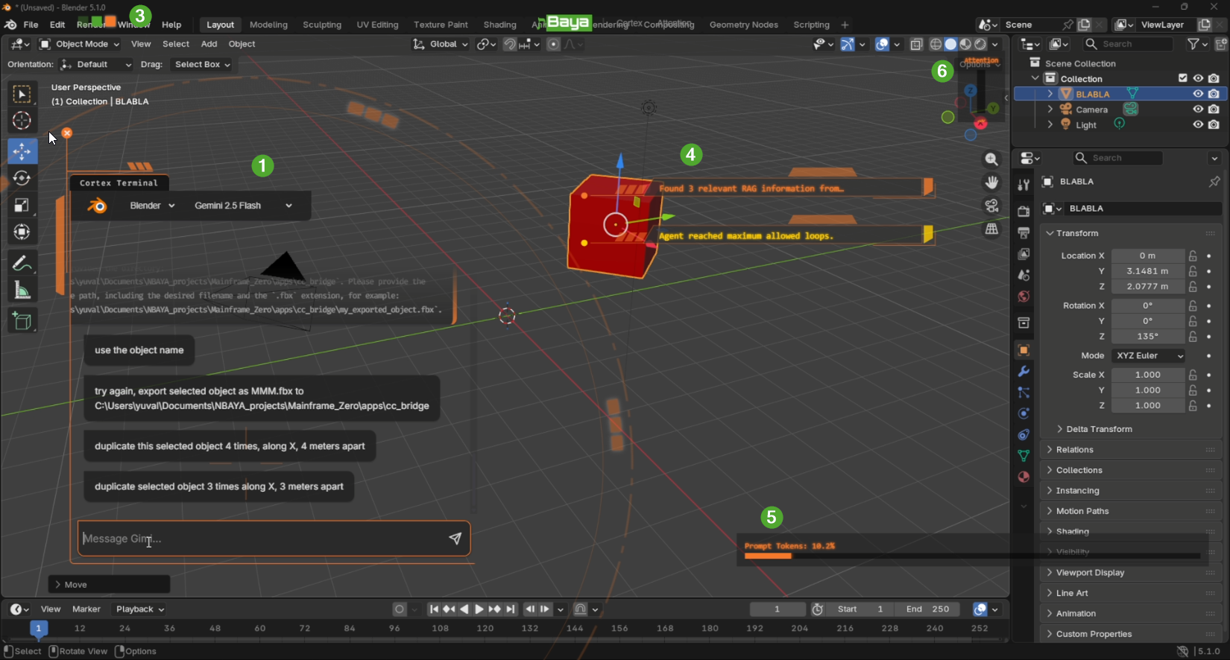Click the 'use the object name' message

tap(139, 350)
